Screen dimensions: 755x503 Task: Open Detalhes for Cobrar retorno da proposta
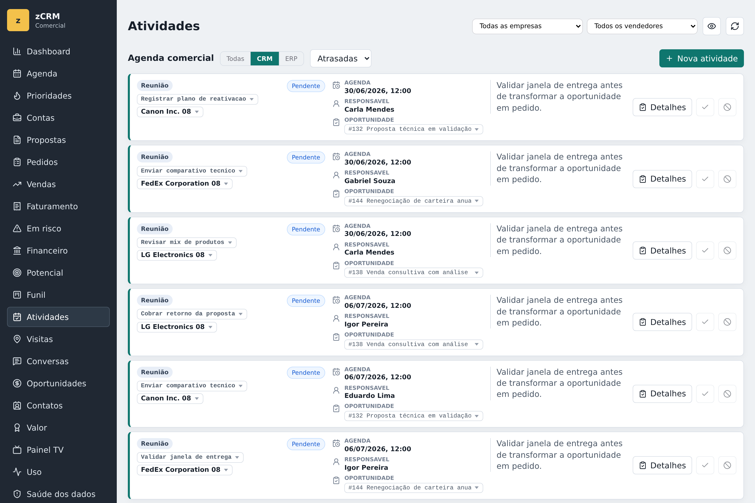[662, 322]
